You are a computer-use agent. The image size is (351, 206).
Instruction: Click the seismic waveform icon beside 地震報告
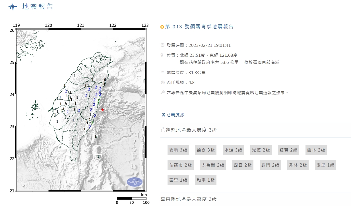pos(13,7)
